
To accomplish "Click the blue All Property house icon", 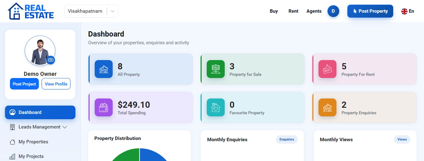I will (104, 69).
